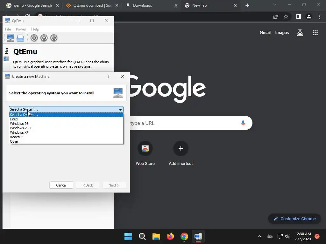Click the Search Labs flask icon
The image size is (326, 244).
pos(300,33)
